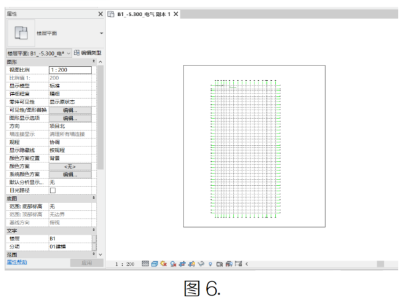Tick the 日光路径 checkbox
Viewport: 412px width, 300px height.
tap(53, 190)
